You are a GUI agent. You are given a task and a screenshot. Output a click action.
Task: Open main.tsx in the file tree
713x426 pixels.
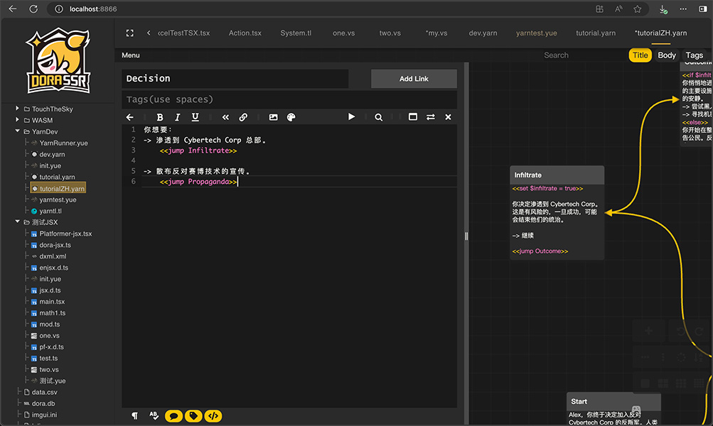pyautogui.click(x=52, y=302)
